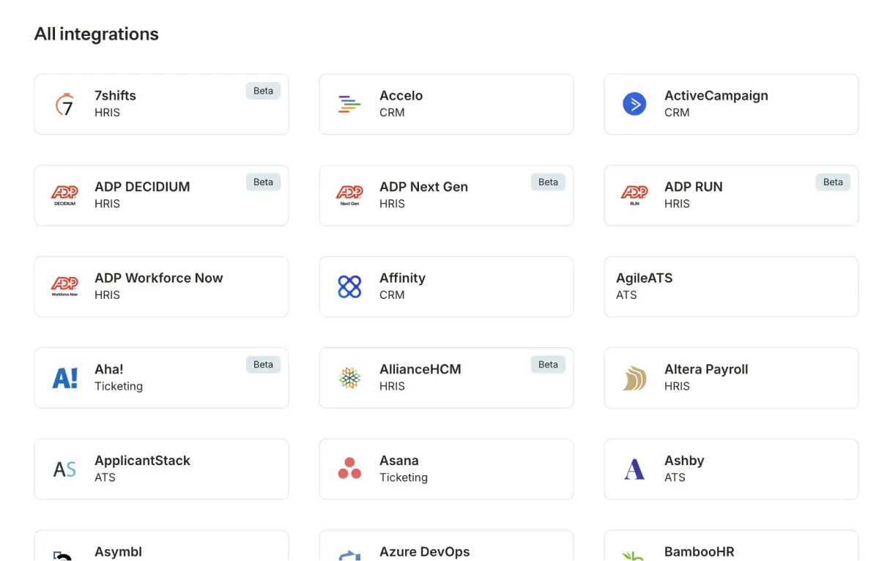Open the AgileATS integration card
The height and width of the screenshot is (561, 879).
coord(731,286)
